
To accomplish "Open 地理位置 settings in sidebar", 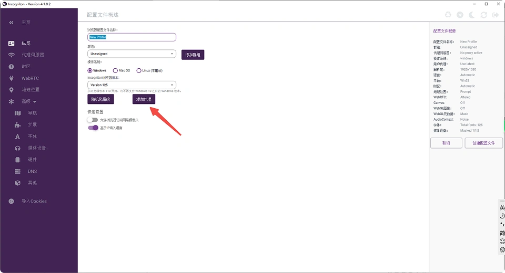I will pyautogui.click(x=31, y=90).
